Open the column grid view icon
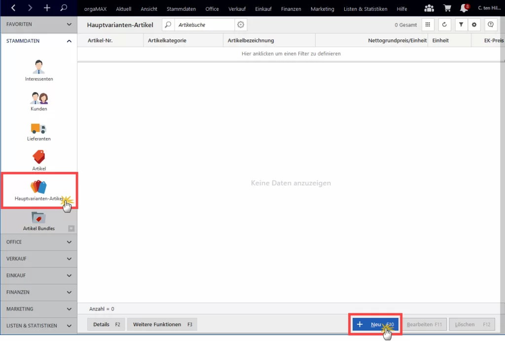The width and height of the screenshot is (505, 341). 428,25
